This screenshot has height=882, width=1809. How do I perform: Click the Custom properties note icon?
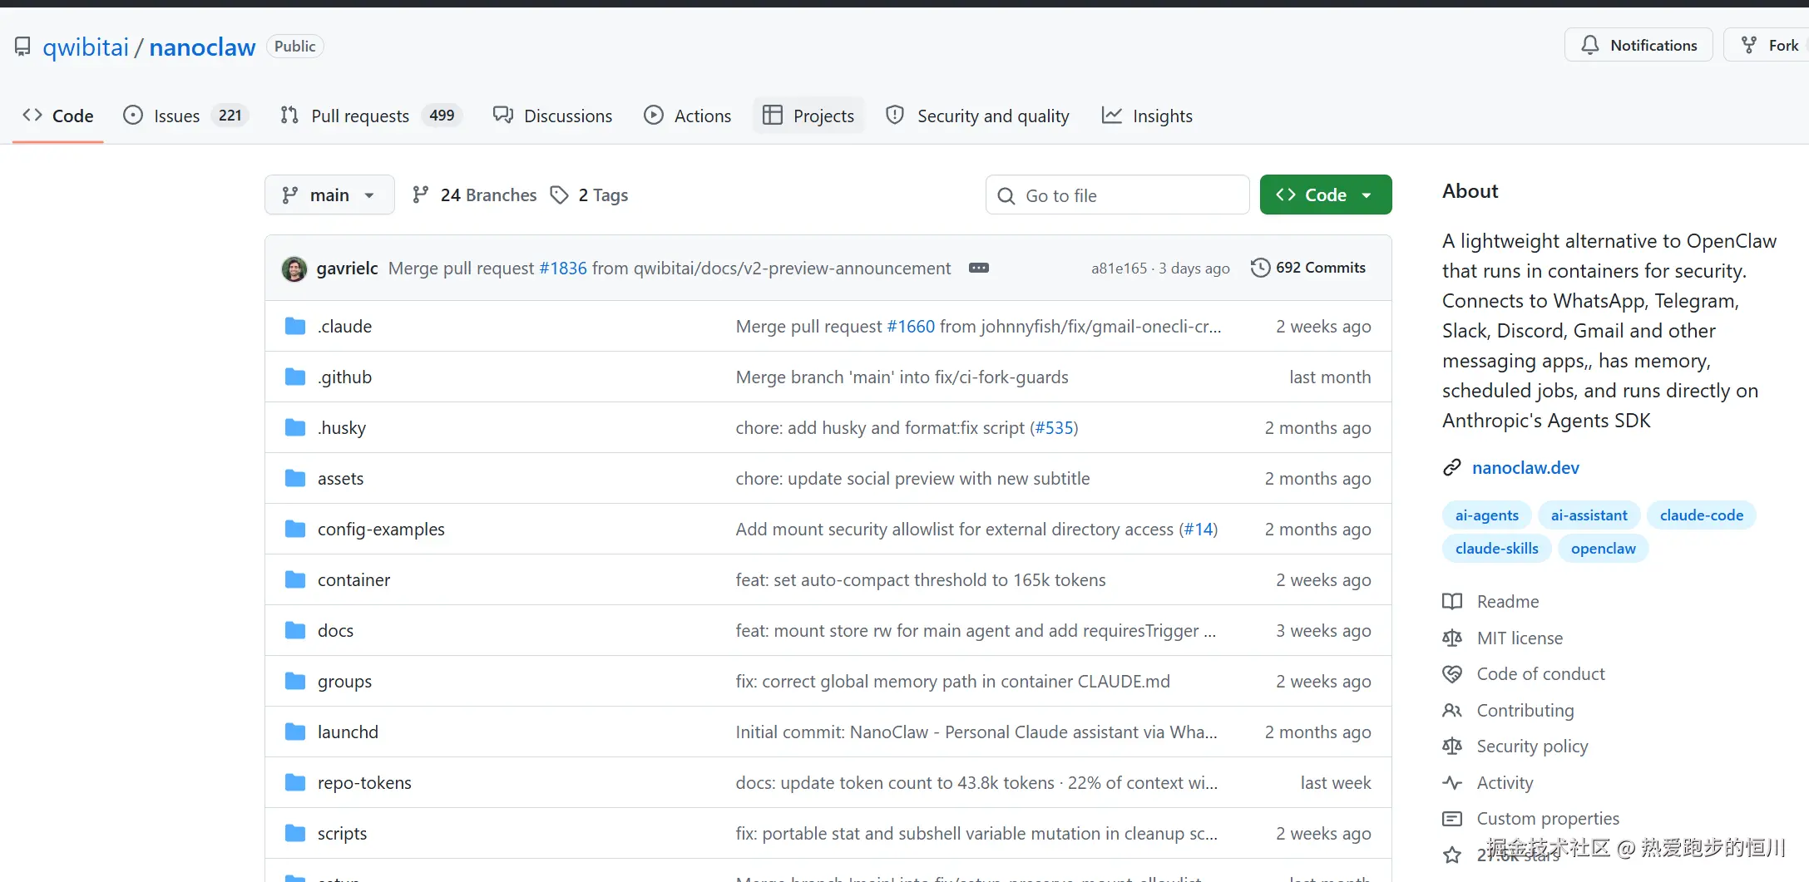[1452, 819]
